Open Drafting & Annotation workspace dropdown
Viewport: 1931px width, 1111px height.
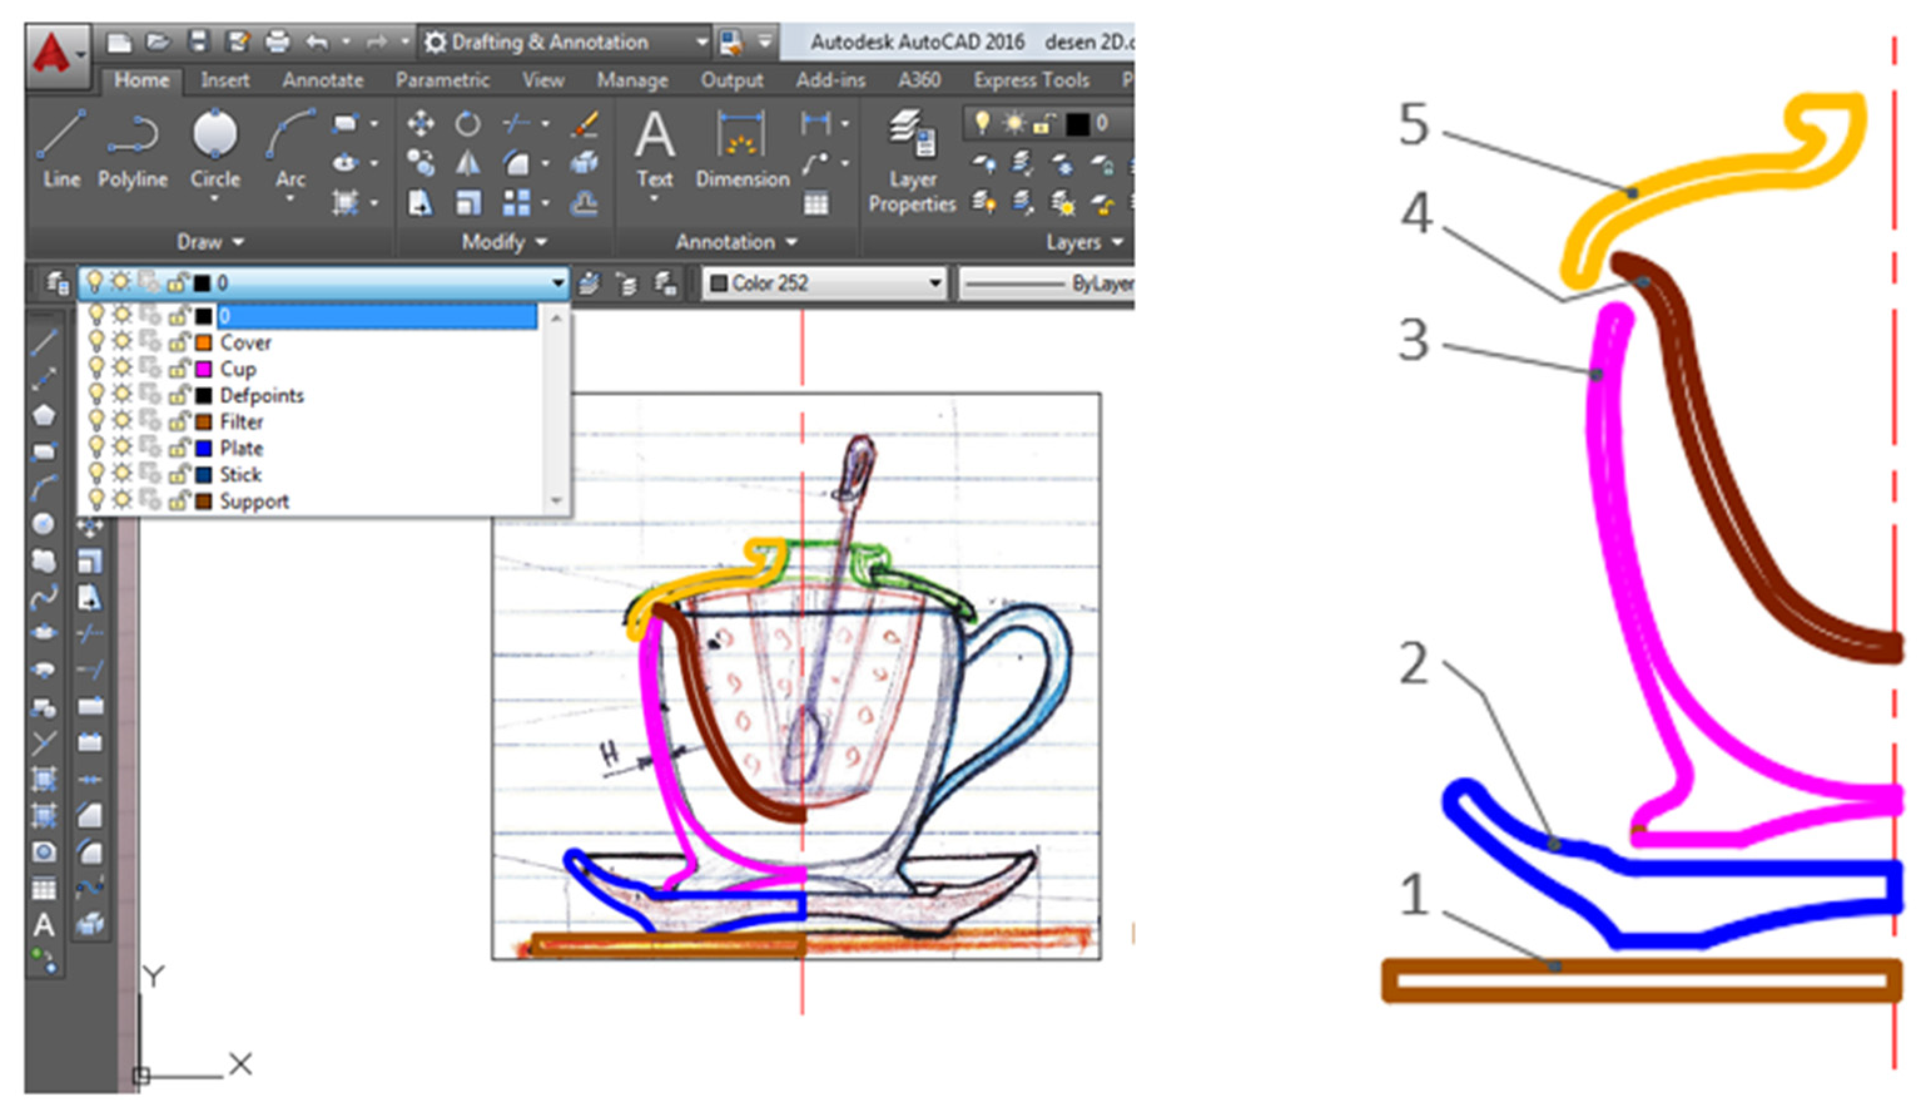coord(701,42)
